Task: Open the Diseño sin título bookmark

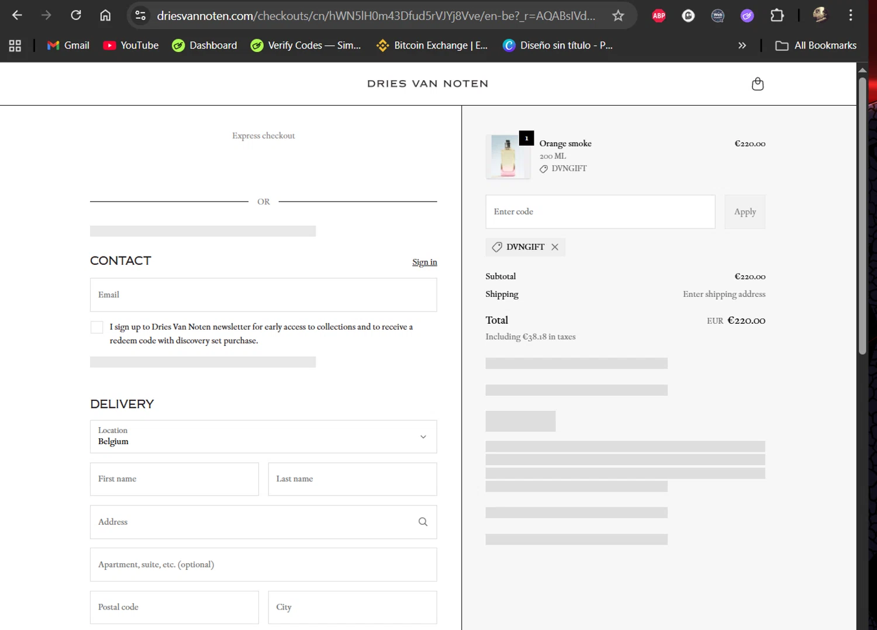Action: click(x=558, y=46)
